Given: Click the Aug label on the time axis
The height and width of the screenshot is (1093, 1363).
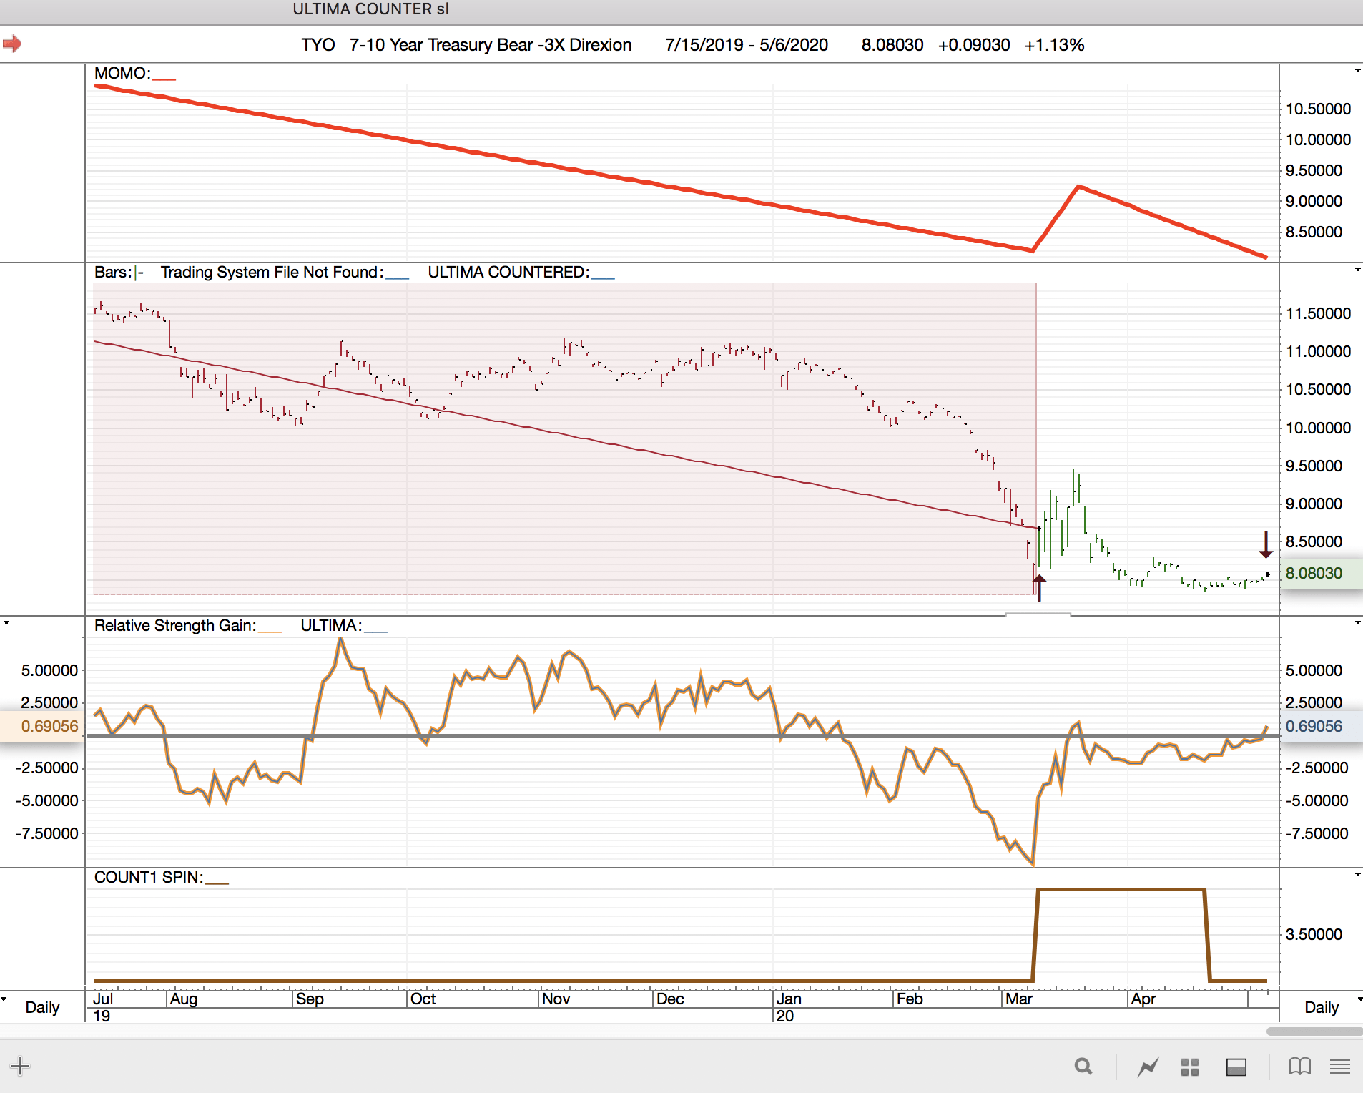Looking at the screenshot, I should 184,999.
